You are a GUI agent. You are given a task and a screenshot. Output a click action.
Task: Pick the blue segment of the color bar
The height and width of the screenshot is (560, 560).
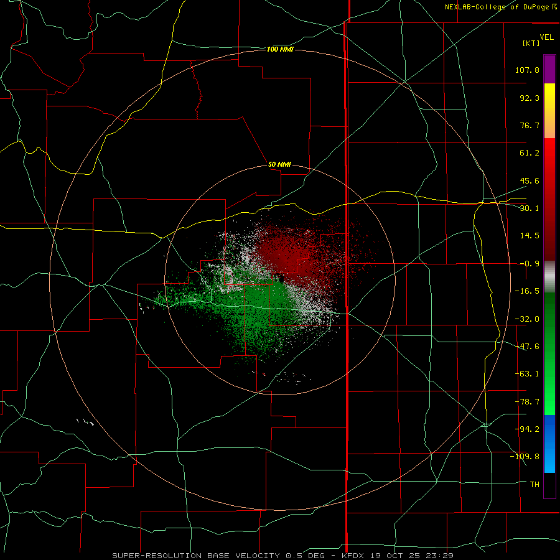click(x=549, y=444)
